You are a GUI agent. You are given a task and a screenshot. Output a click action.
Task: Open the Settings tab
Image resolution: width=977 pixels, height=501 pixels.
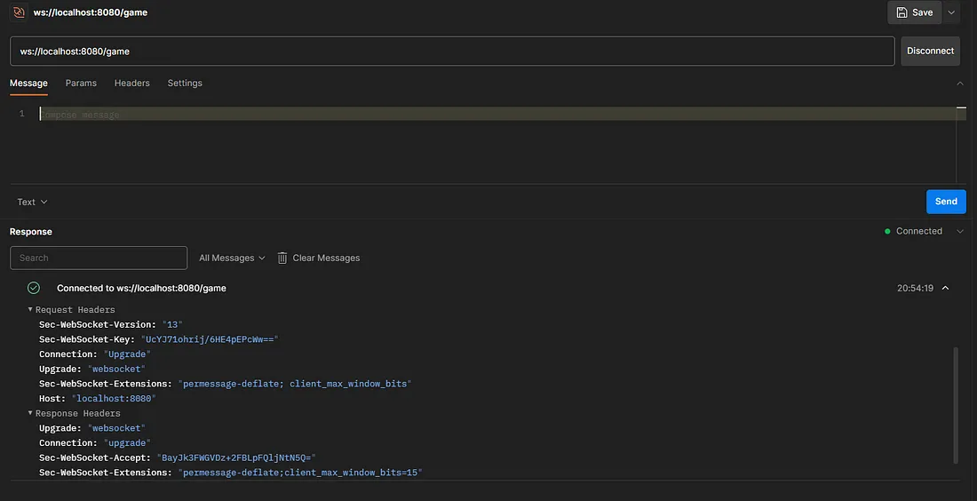click(185, 83)
